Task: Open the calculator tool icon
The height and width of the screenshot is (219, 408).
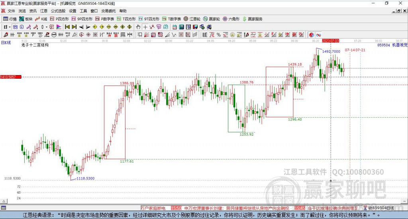Action: coord(181,27)
